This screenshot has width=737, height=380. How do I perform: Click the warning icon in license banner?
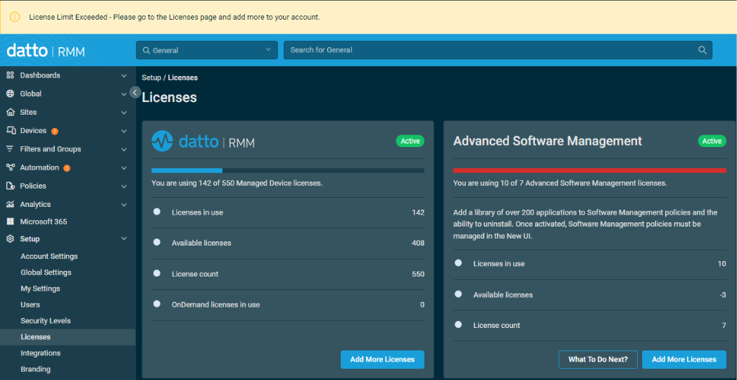pos(15,17)
